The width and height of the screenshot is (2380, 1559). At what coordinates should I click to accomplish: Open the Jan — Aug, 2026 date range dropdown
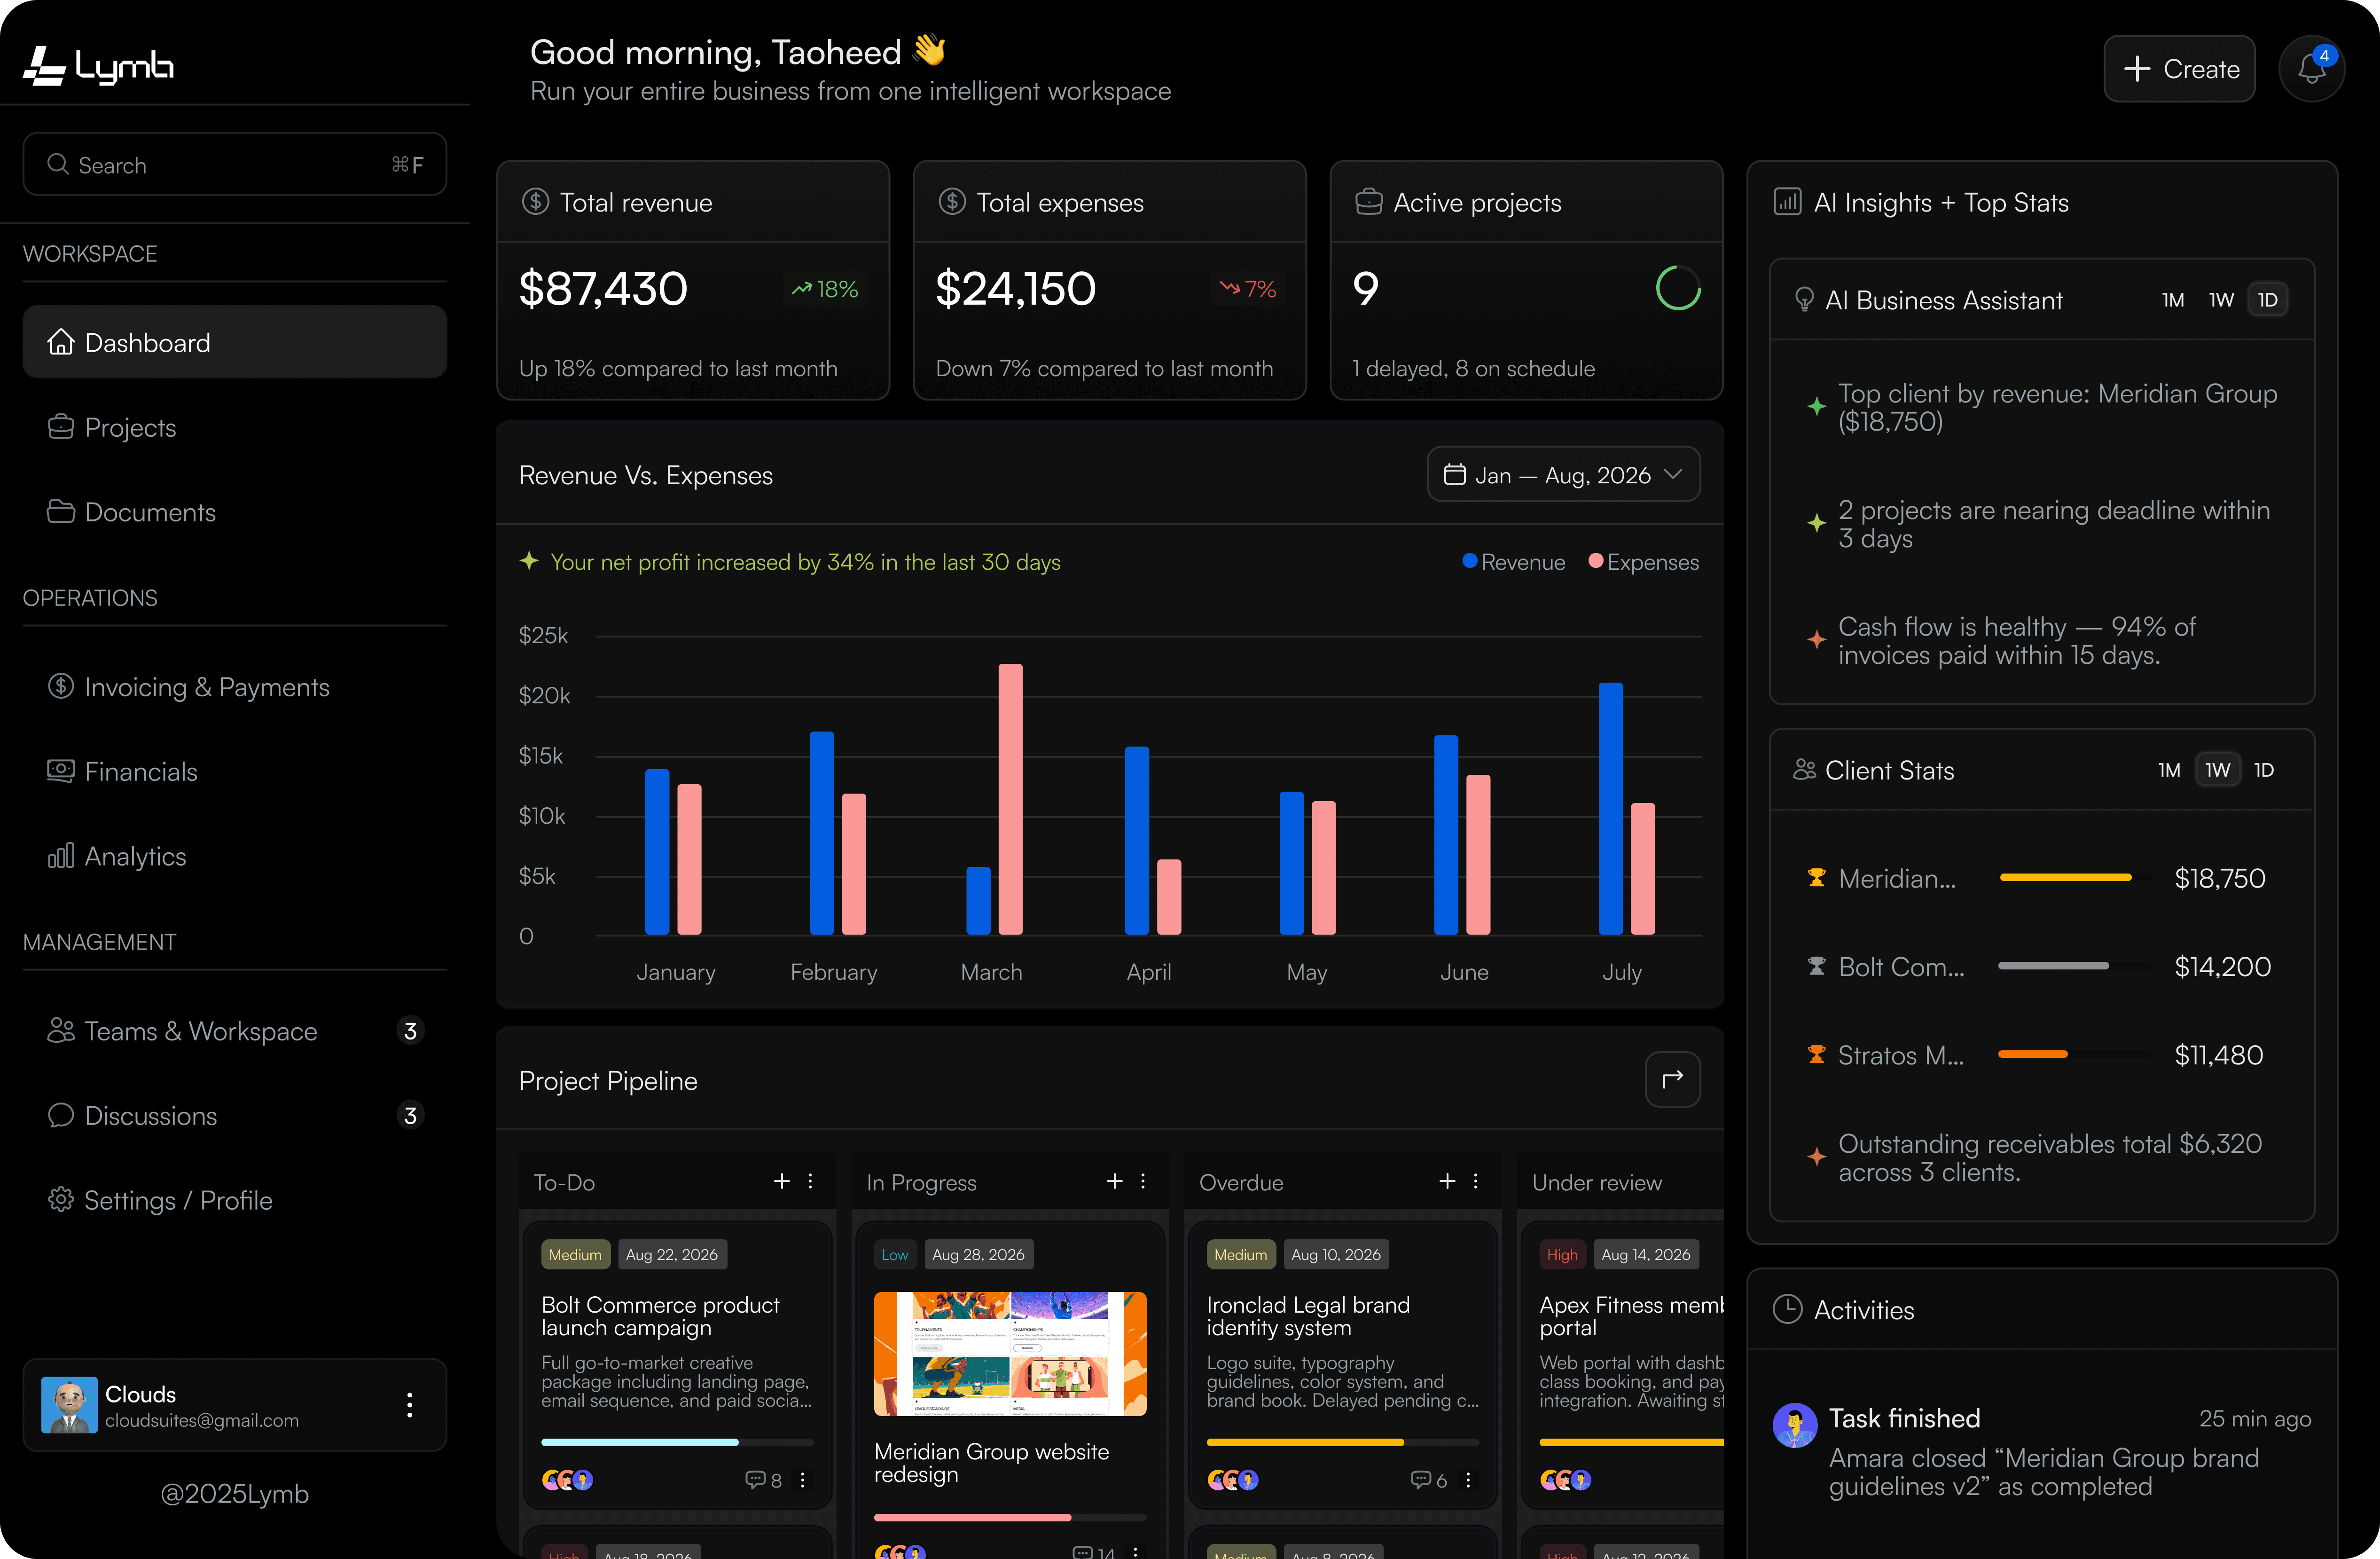1563,474
